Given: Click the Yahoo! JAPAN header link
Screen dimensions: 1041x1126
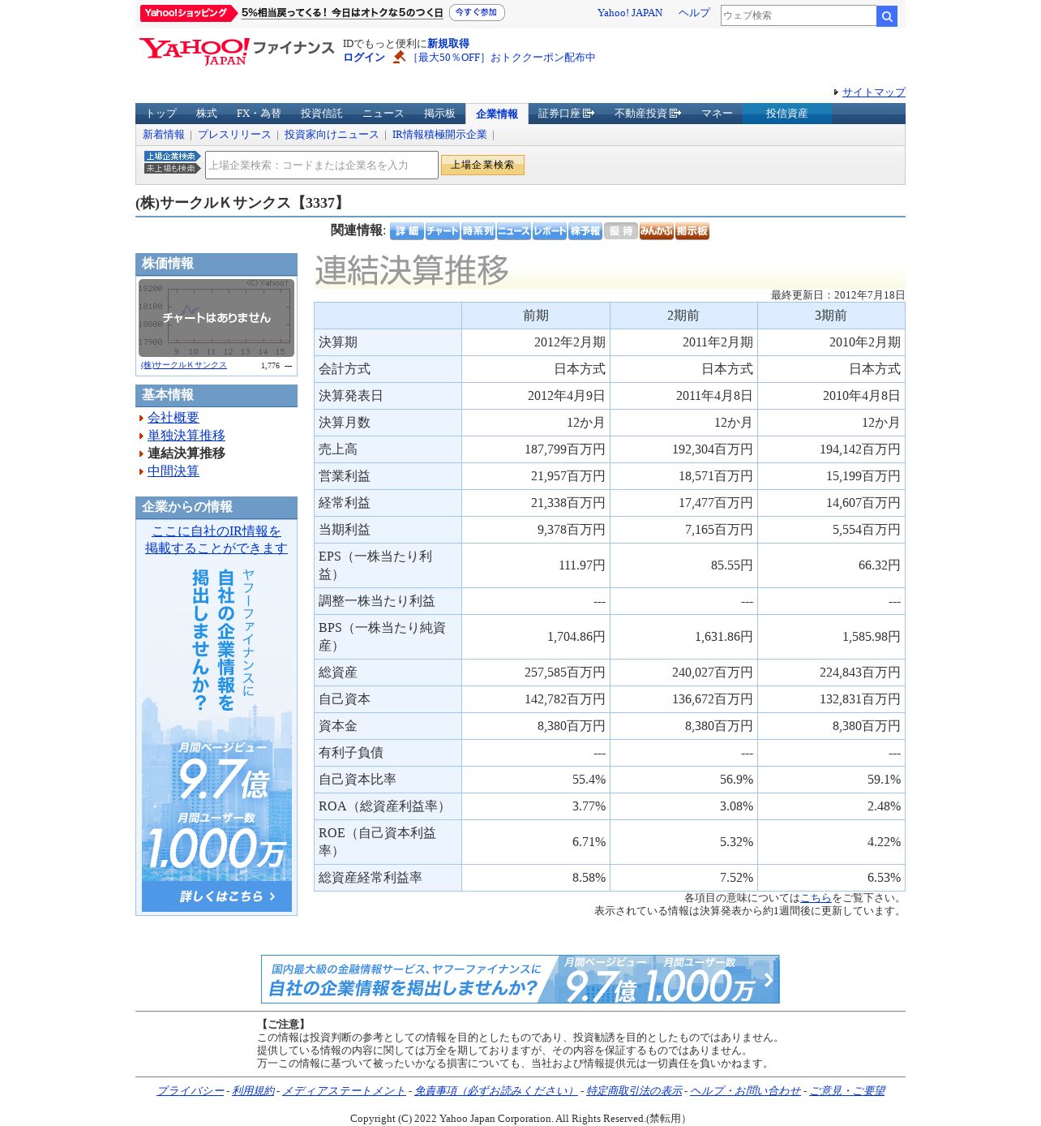Looking at the screenshot, I should tap(630, 13).
